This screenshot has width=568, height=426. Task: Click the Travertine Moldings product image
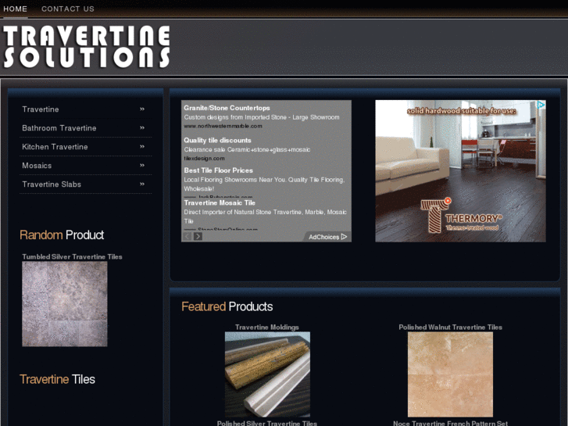click(267, 374)
